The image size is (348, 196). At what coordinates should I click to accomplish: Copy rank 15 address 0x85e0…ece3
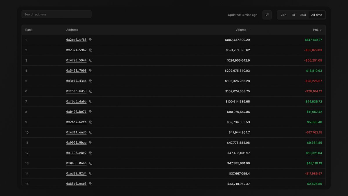(90, 184)
